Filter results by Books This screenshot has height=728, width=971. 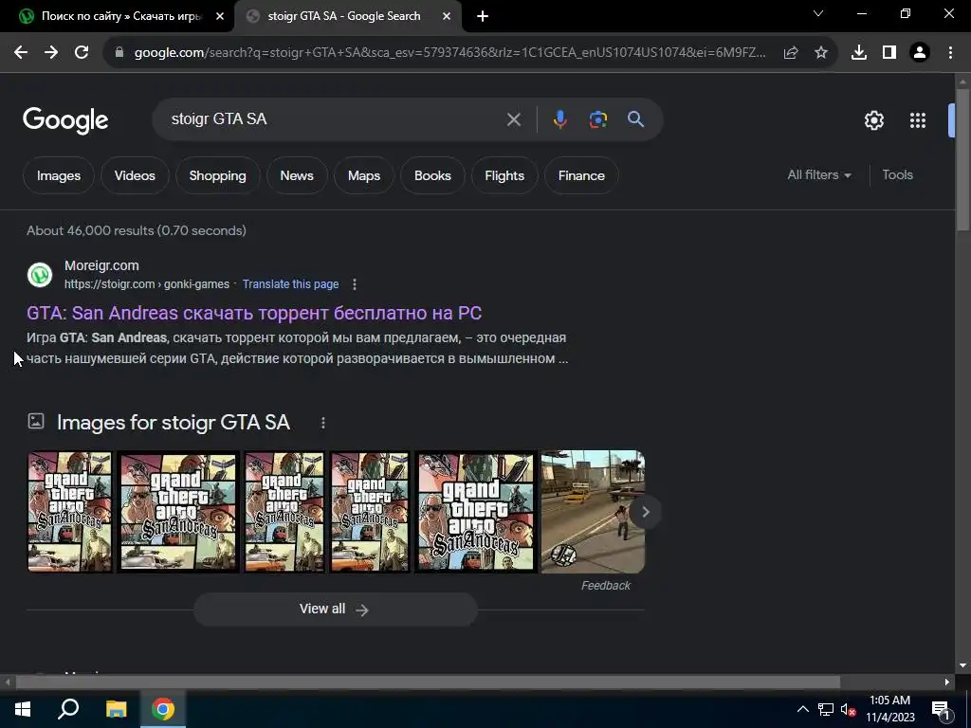tap(432, 175)
